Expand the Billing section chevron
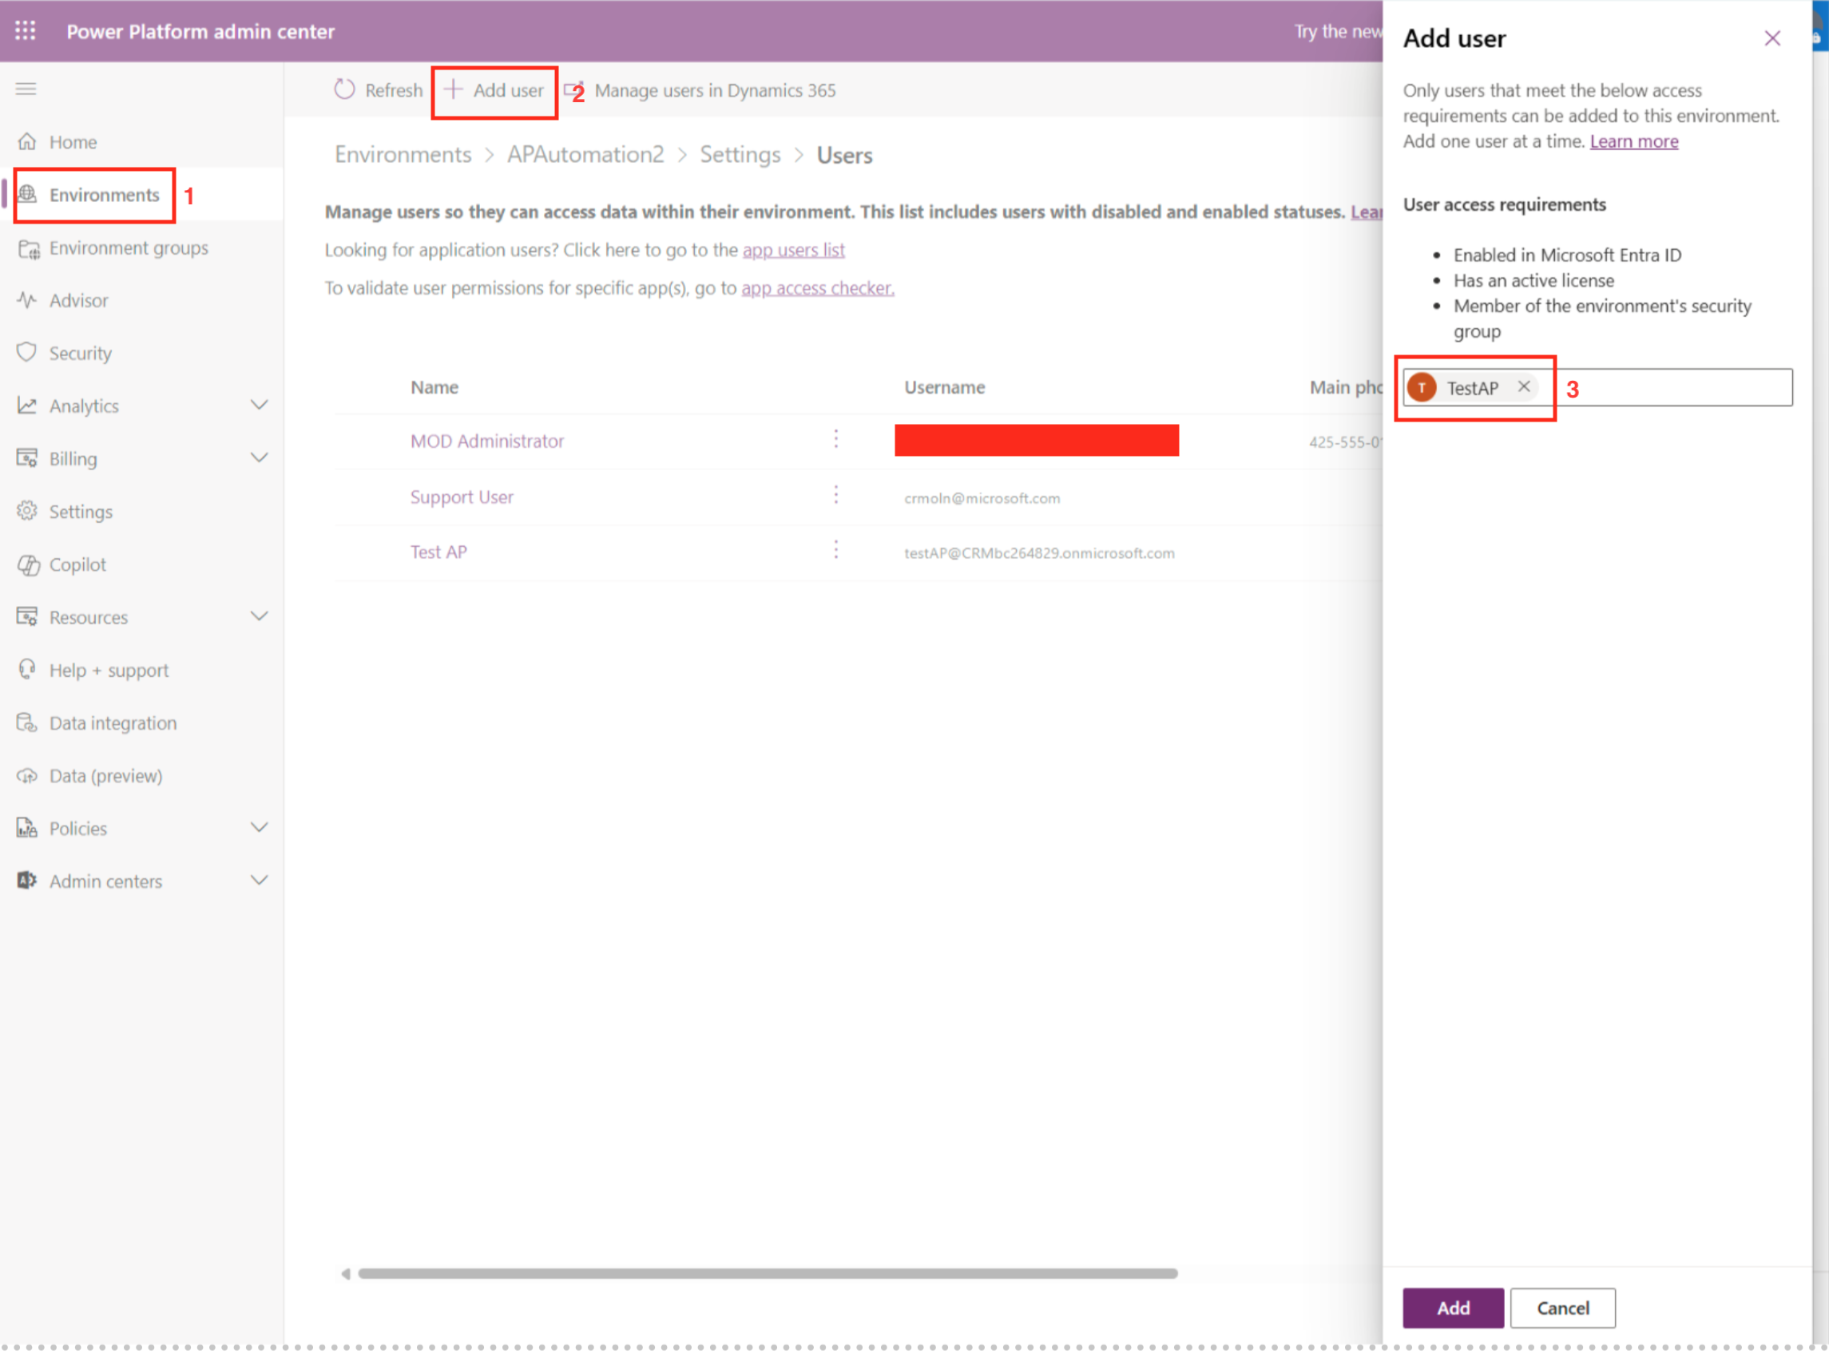Image resolution: width=1829 pixels, height=1354 pixels. click(x=259, y=457)
